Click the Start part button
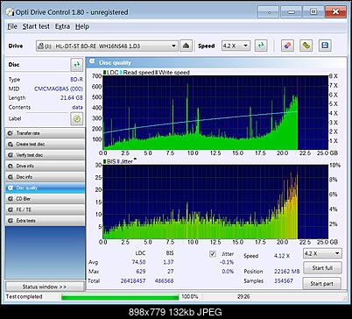The height and width of the screenshot is (319, 352). [x=321, y=283]
